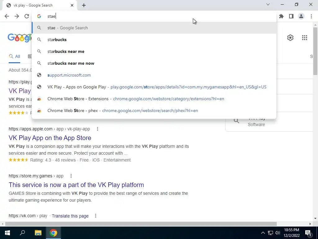The width and height of the screenshot is (318, 239).
Task: Choose the 'starbucks' suggestion
Action: point(154,40)
